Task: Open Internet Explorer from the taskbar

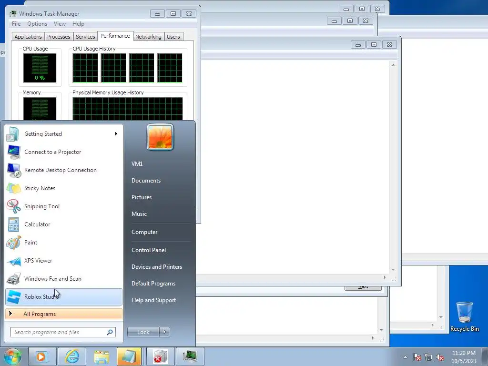Action: 72,356
